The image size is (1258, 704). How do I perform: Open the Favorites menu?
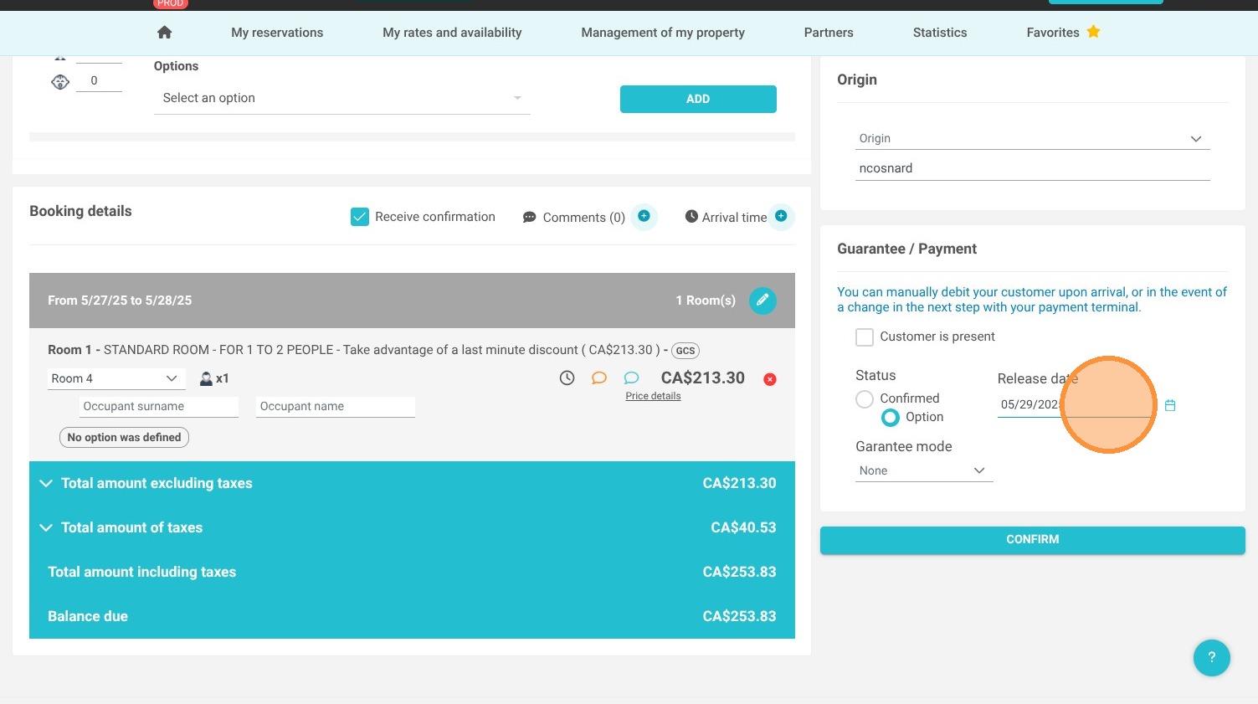tap(1053, 33)
